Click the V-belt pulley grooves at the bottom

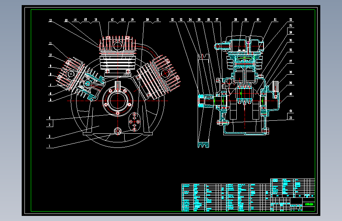pyautogui.click(x=203, y=145)
